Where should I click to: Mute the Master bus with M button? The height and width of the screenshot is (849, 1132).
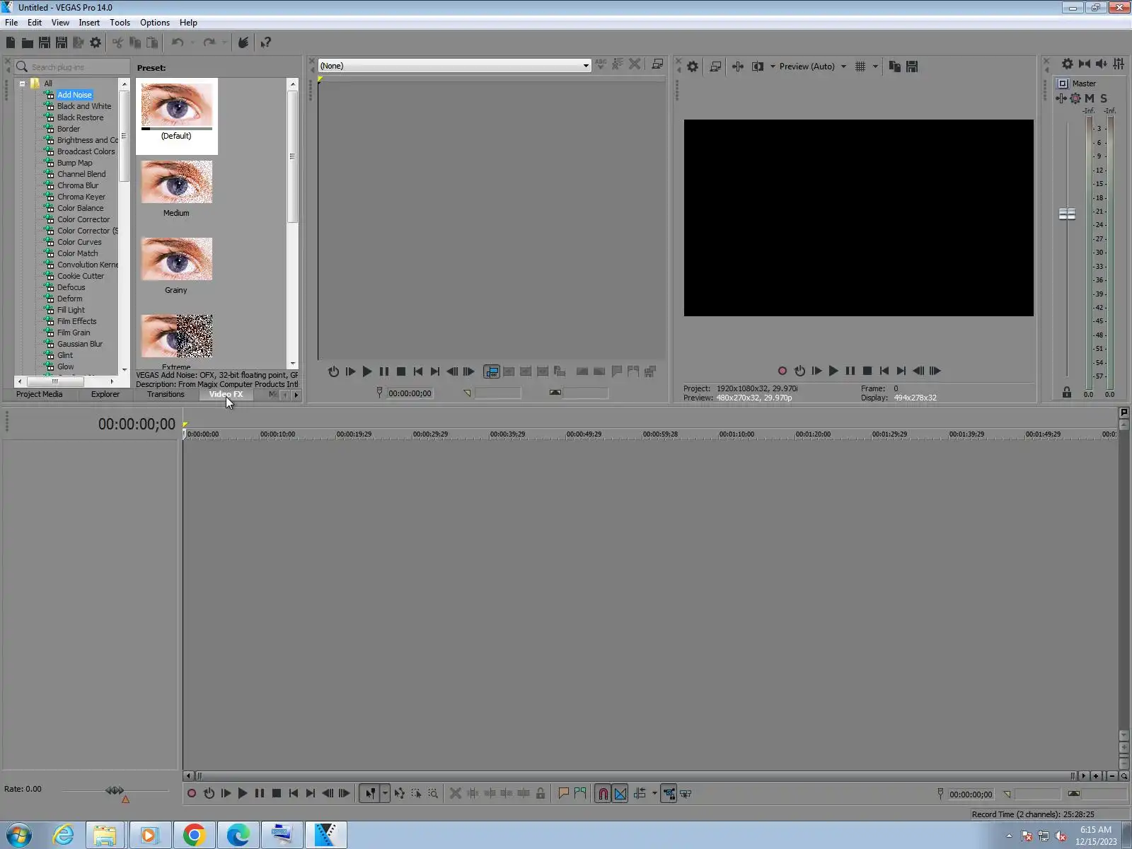1090,98
